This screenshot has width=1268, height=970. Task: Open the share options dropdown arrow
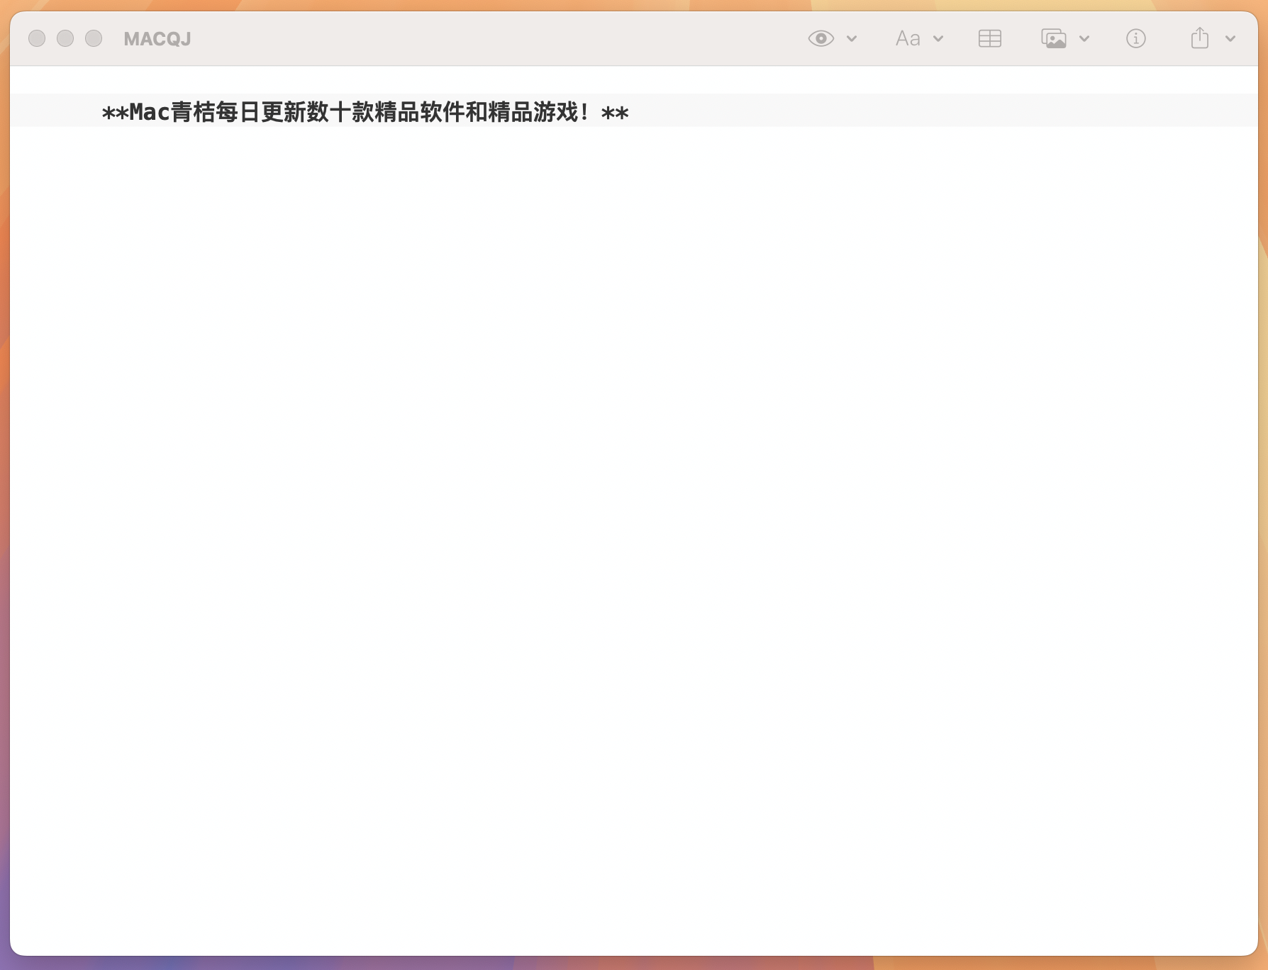point(1230,40)
